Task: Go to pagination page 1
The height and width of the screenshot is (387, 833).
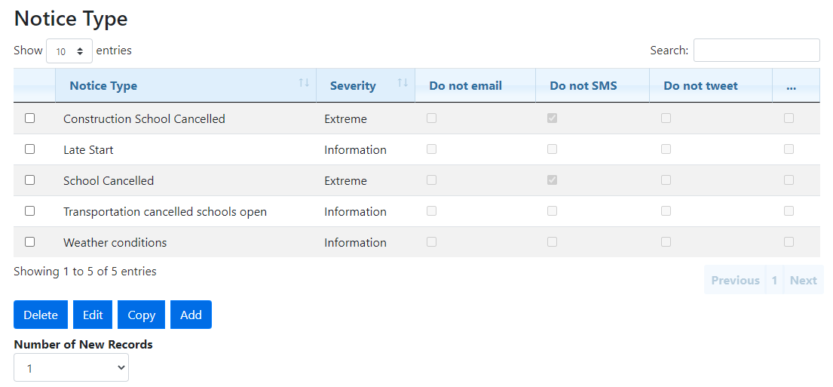Action: 774,280
